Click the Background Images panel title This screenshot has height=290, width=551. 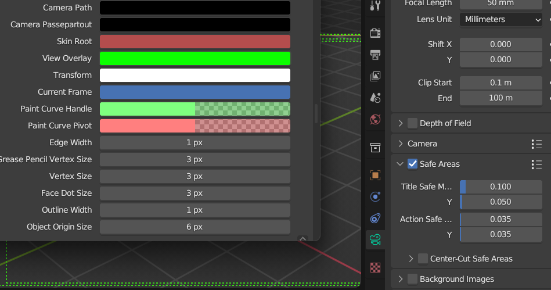[x=457, y=279]
